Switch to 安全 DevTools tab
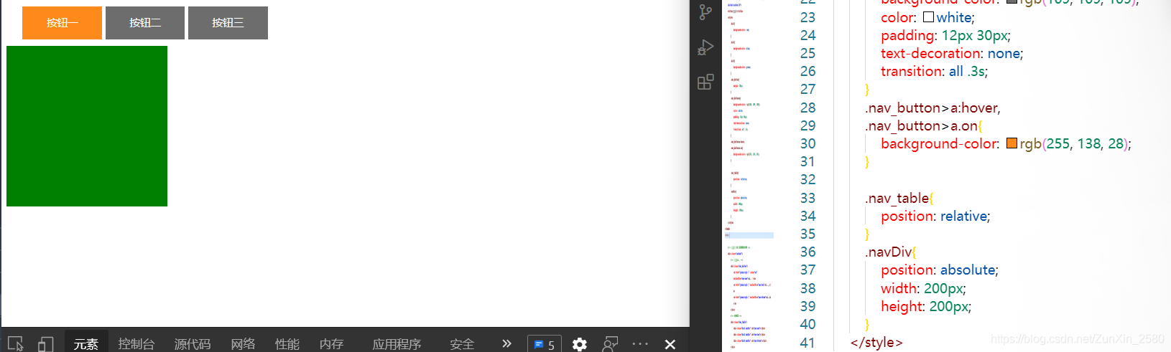The image size is (1171, 352). tap(462, 344)
